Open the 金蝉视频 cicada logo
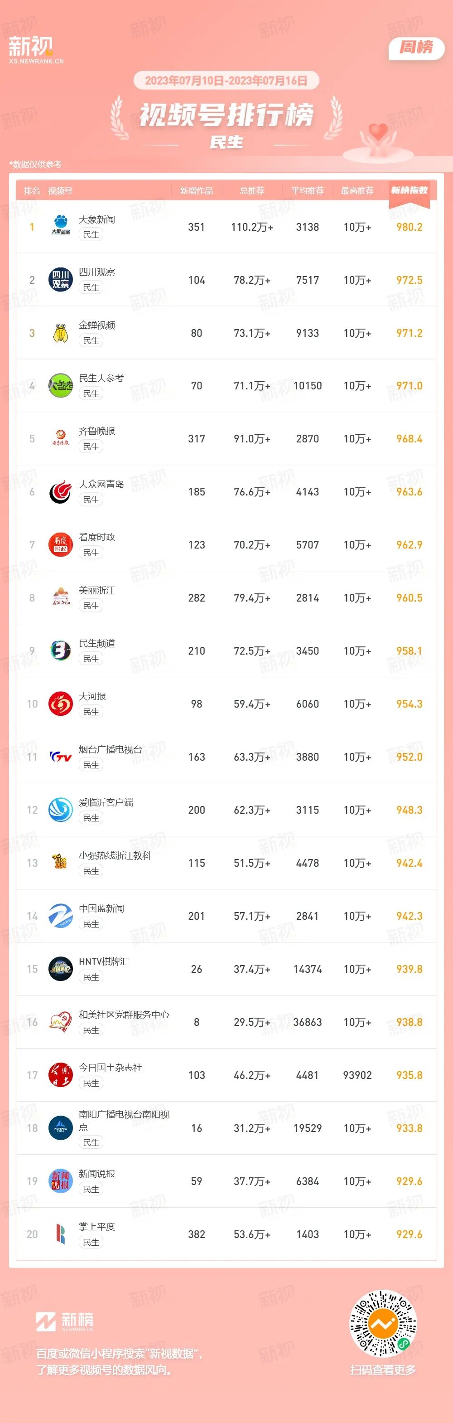 (61, 333)
